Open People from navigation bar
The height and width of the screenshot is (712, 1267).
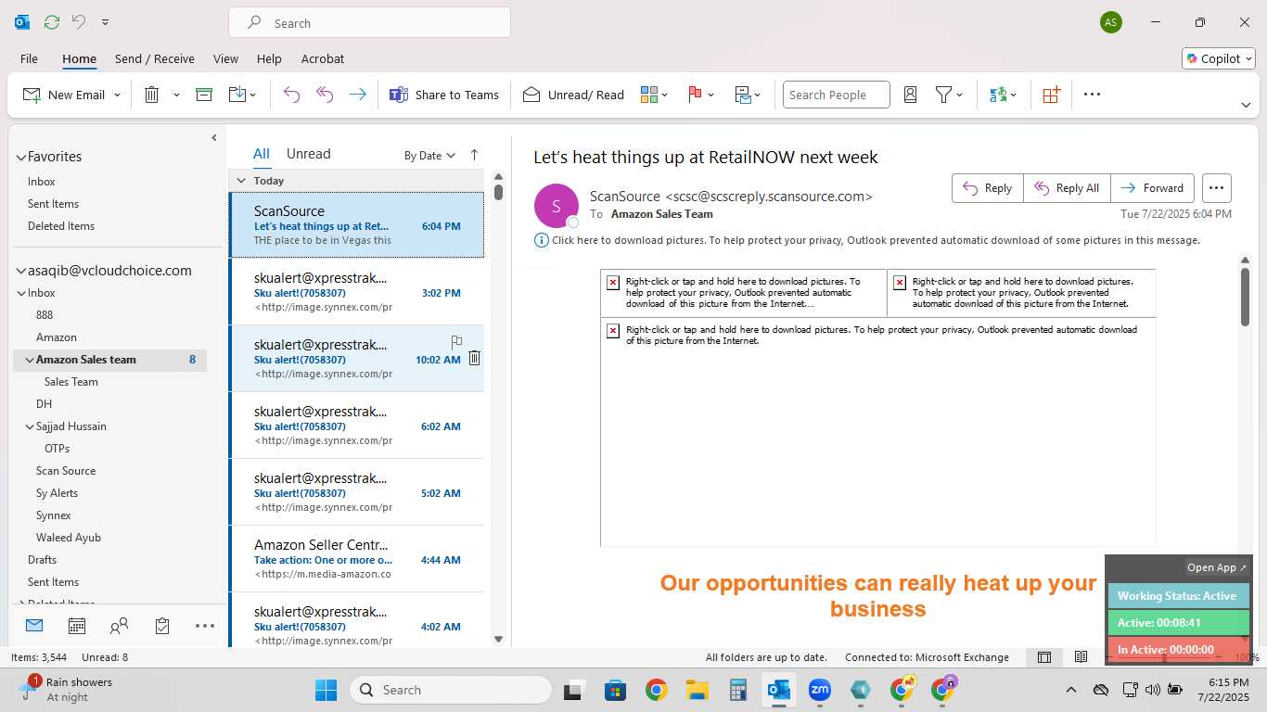click(x=119, y=627)
